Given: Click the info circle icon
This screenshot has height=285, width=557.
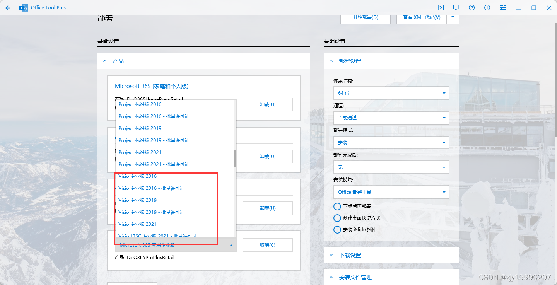Looking at the screenshot, I should (x=487, y=7).
